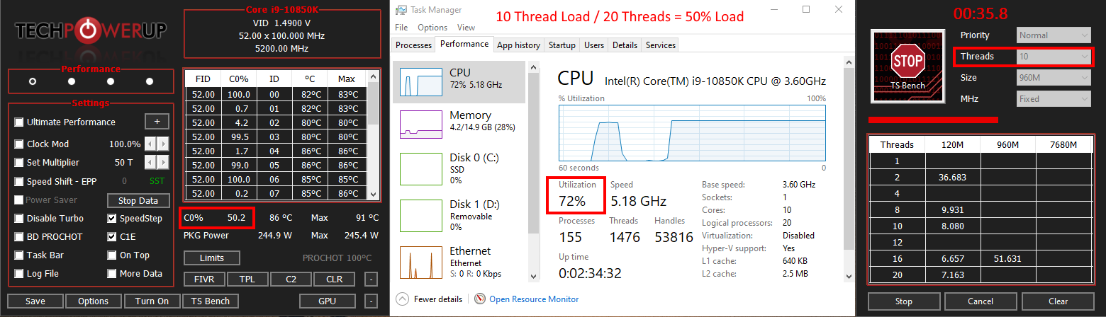
Task: Click the Task Manager title bar icon
Action: [402, 10]
